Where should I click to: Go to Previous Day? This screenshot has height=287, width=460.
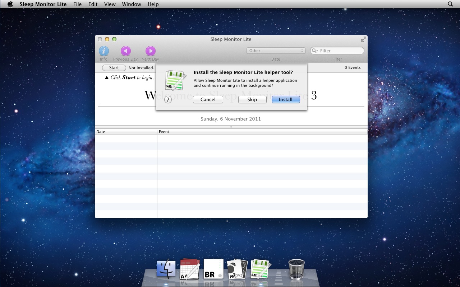tap(125, 51)
